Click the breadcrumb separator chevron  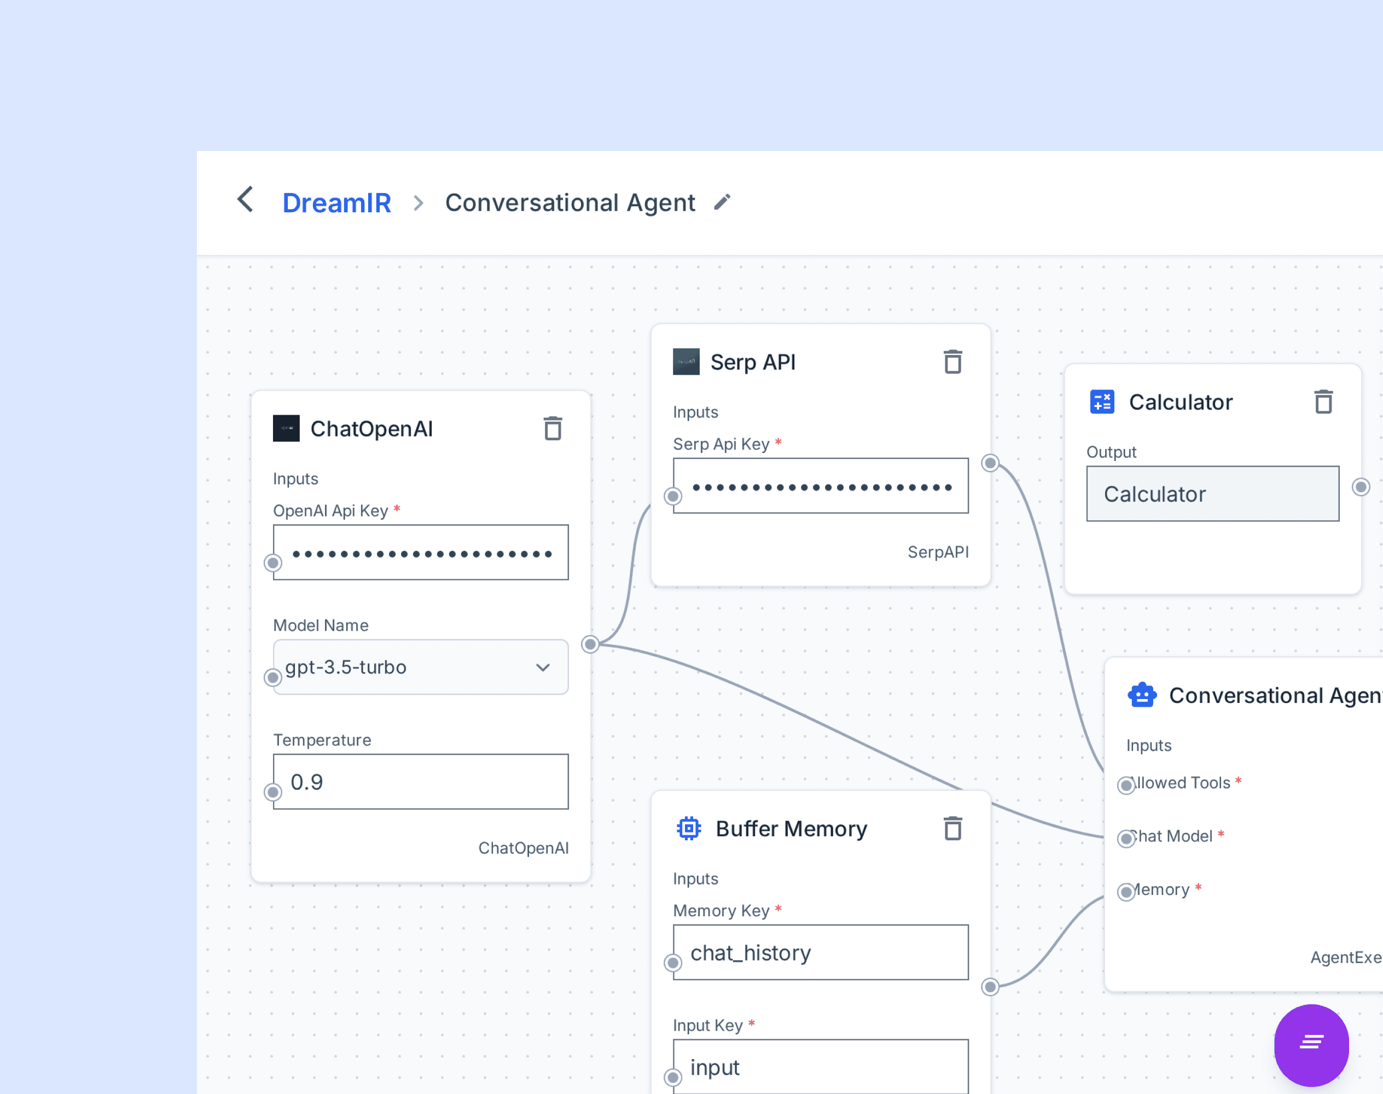(x=419, y=203)
